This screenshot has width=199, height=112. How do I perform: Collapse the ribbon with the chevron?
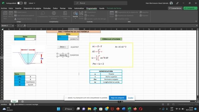click(196, 21)
